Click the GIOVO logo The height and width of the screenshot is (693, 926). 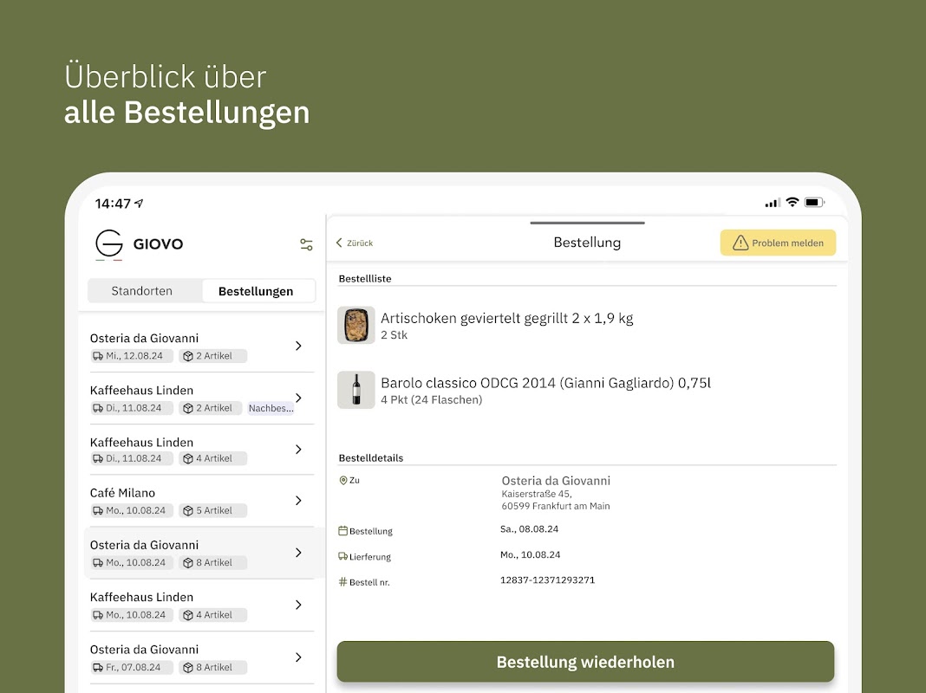pyautogui.click(x=139, y=244)
